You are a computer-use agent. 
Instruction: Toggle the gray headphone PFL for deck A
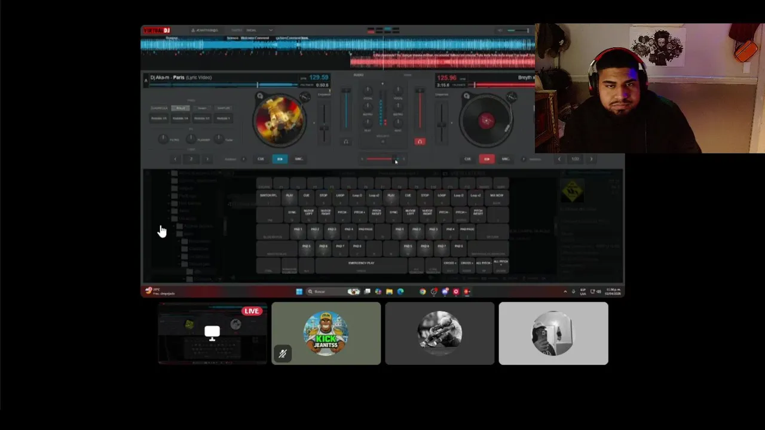coord(345,142)
